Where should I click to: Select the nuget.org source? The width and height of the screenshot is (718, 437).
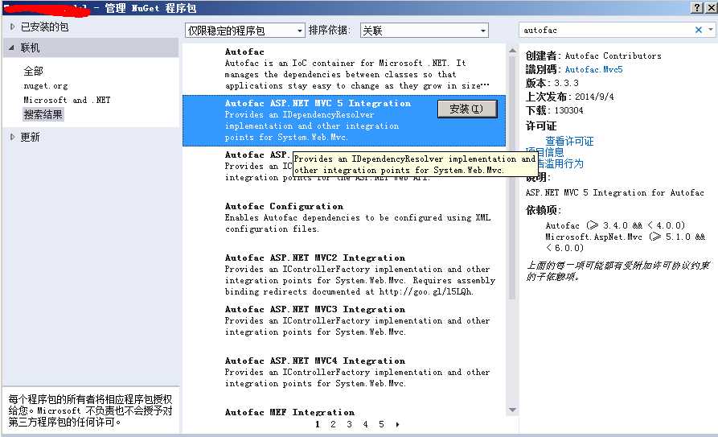(45, 86)
